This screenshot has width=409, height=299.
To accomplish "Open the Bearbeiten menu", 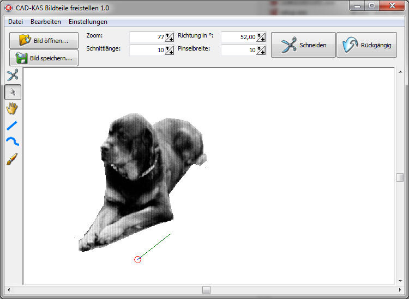I will coord(46,22).
